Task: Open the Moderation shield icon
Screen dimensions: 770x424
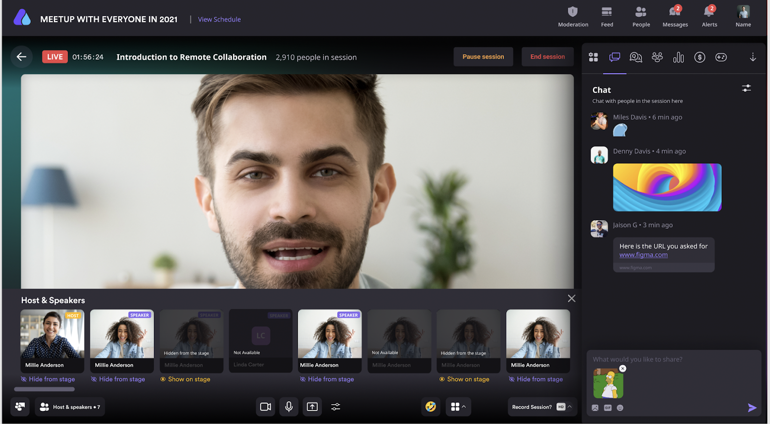Action: point(573,12)
